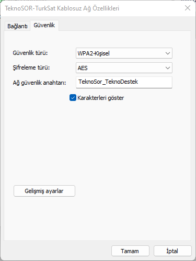Click the Karakterleri göster label text
This screenshot has height=261, width=196.
101,98
